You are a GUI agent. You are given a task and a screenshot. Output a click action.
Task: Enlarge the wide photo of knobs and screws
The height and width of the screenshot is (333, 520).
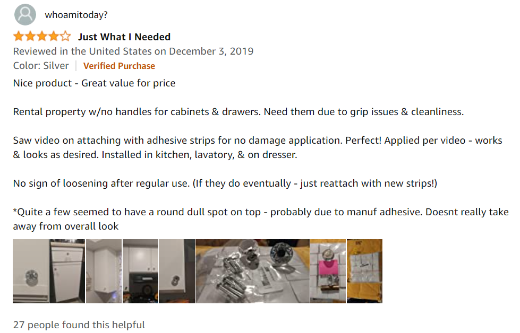[x=252, y=271]
